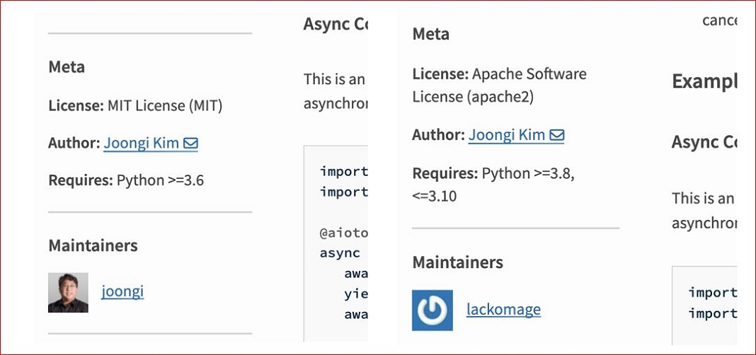
Task: Open Joongi Kim author link near MIT License
Action: [x=142, y=143]
